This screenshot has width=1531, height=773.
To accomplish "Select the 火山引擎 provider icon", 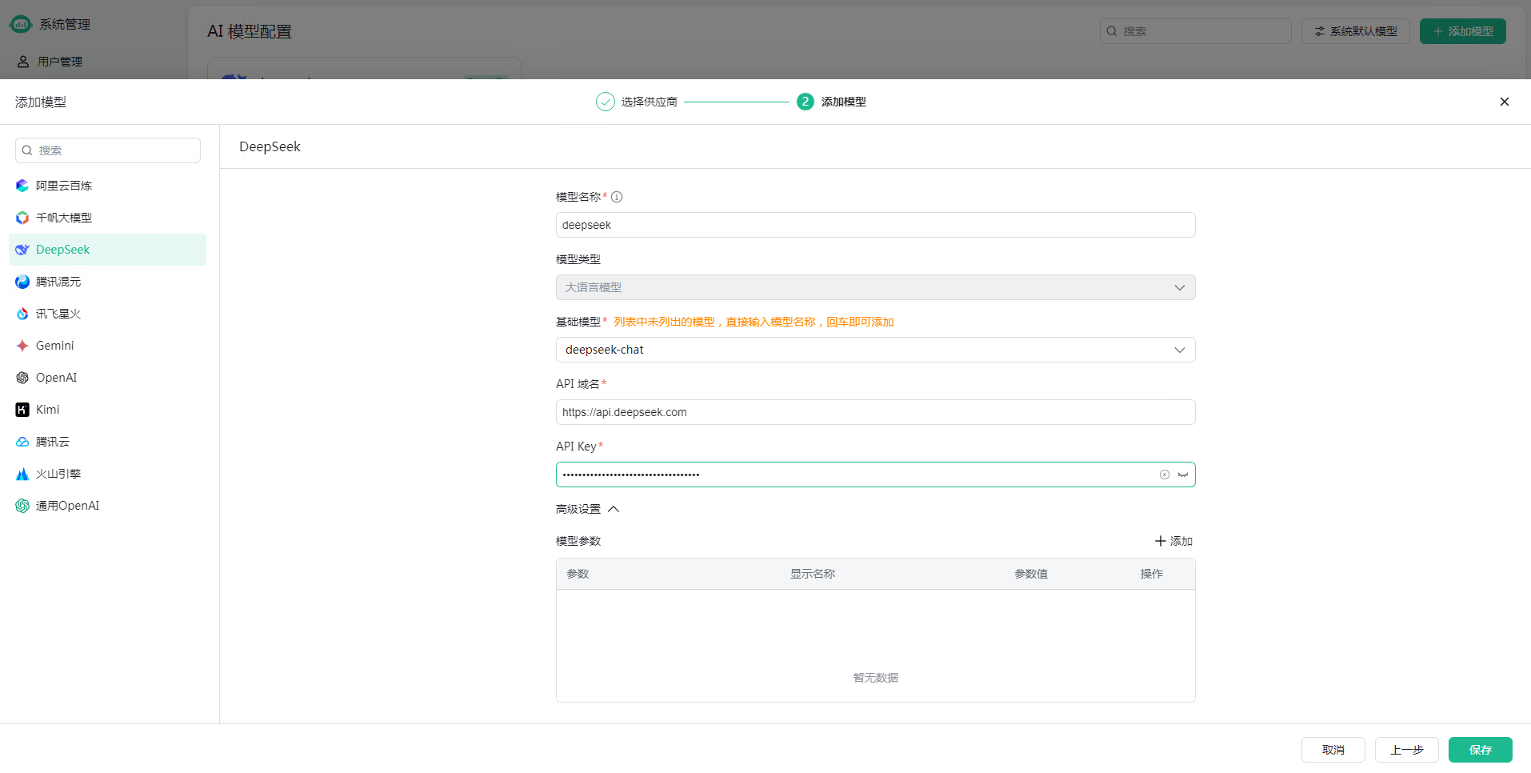I will tap(22, 474).
